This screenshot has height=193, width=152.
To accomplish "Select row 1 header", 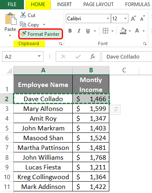I will (x=7, y=84).
